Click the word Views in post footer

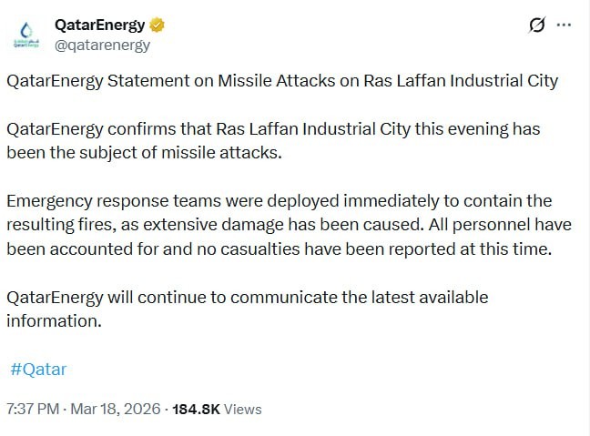(242, 410)
